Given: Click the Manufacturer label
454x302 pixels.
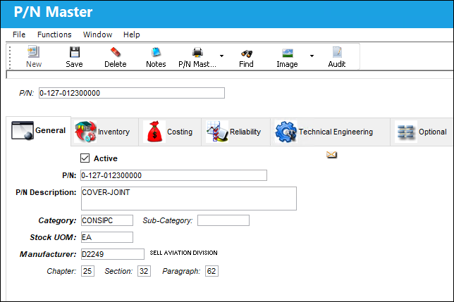Looking at the screenshot, I should tap(48, 254).
